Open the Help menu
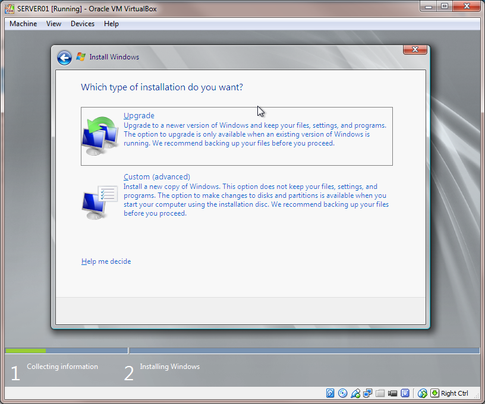The image size is (485, 404). (x=111, y=24)
